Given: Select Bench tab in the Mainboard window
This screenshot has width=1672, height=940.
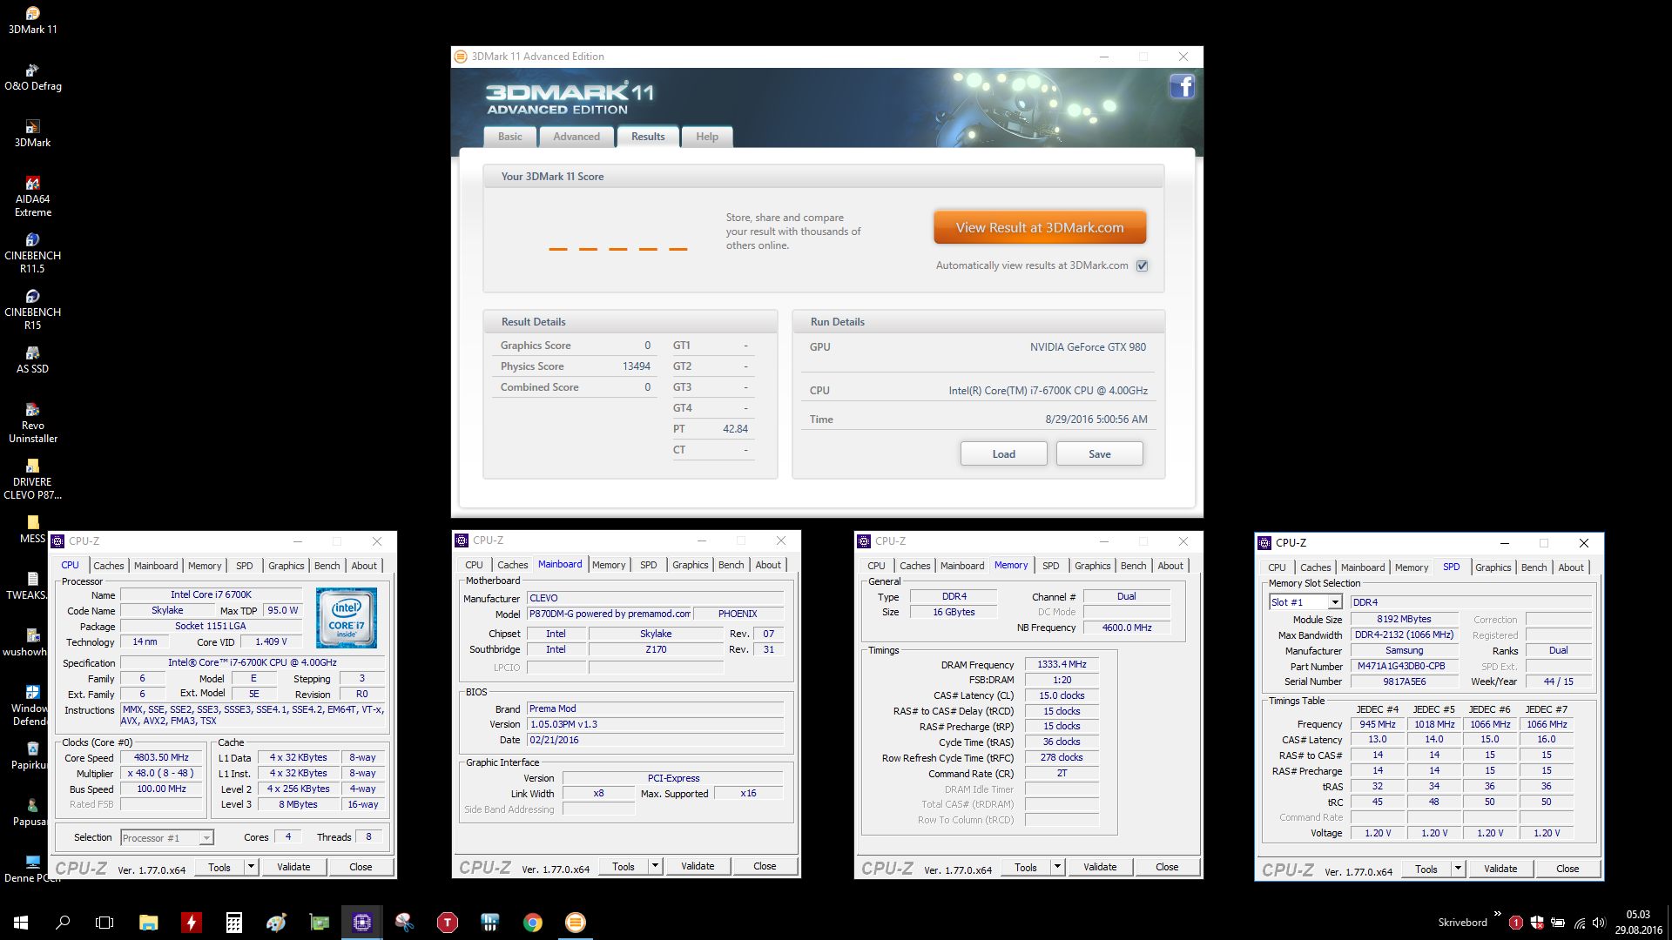Looking at the screenshot, I should point(731,565).
